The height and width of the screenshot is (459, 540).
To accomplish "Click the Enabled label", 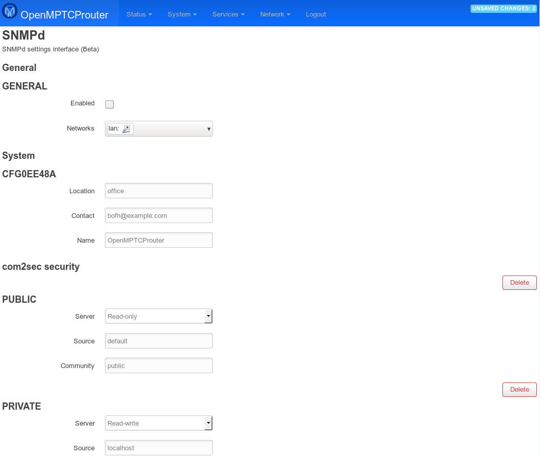I will coord(82,103).
